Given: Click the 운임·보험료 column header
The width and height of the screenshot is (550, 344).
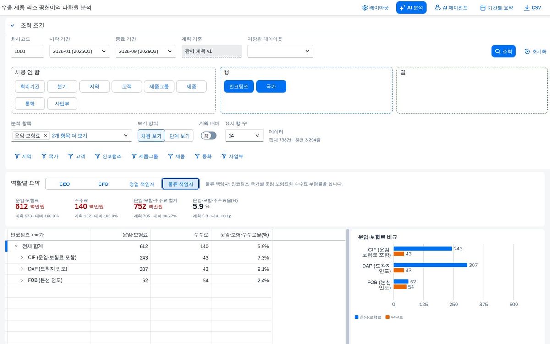Looking at the screenshot, I should 120,235.
